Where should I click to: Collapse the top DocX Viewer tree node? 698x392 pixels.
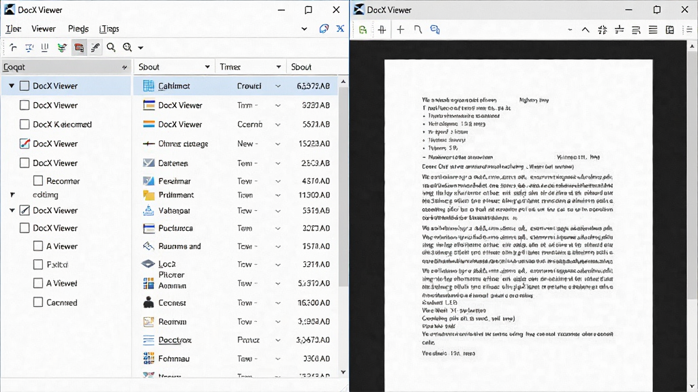click(x=12, y=86)
